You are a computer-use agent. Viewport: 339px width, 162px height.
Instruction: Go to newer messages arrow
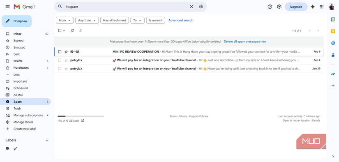point(309,30)
